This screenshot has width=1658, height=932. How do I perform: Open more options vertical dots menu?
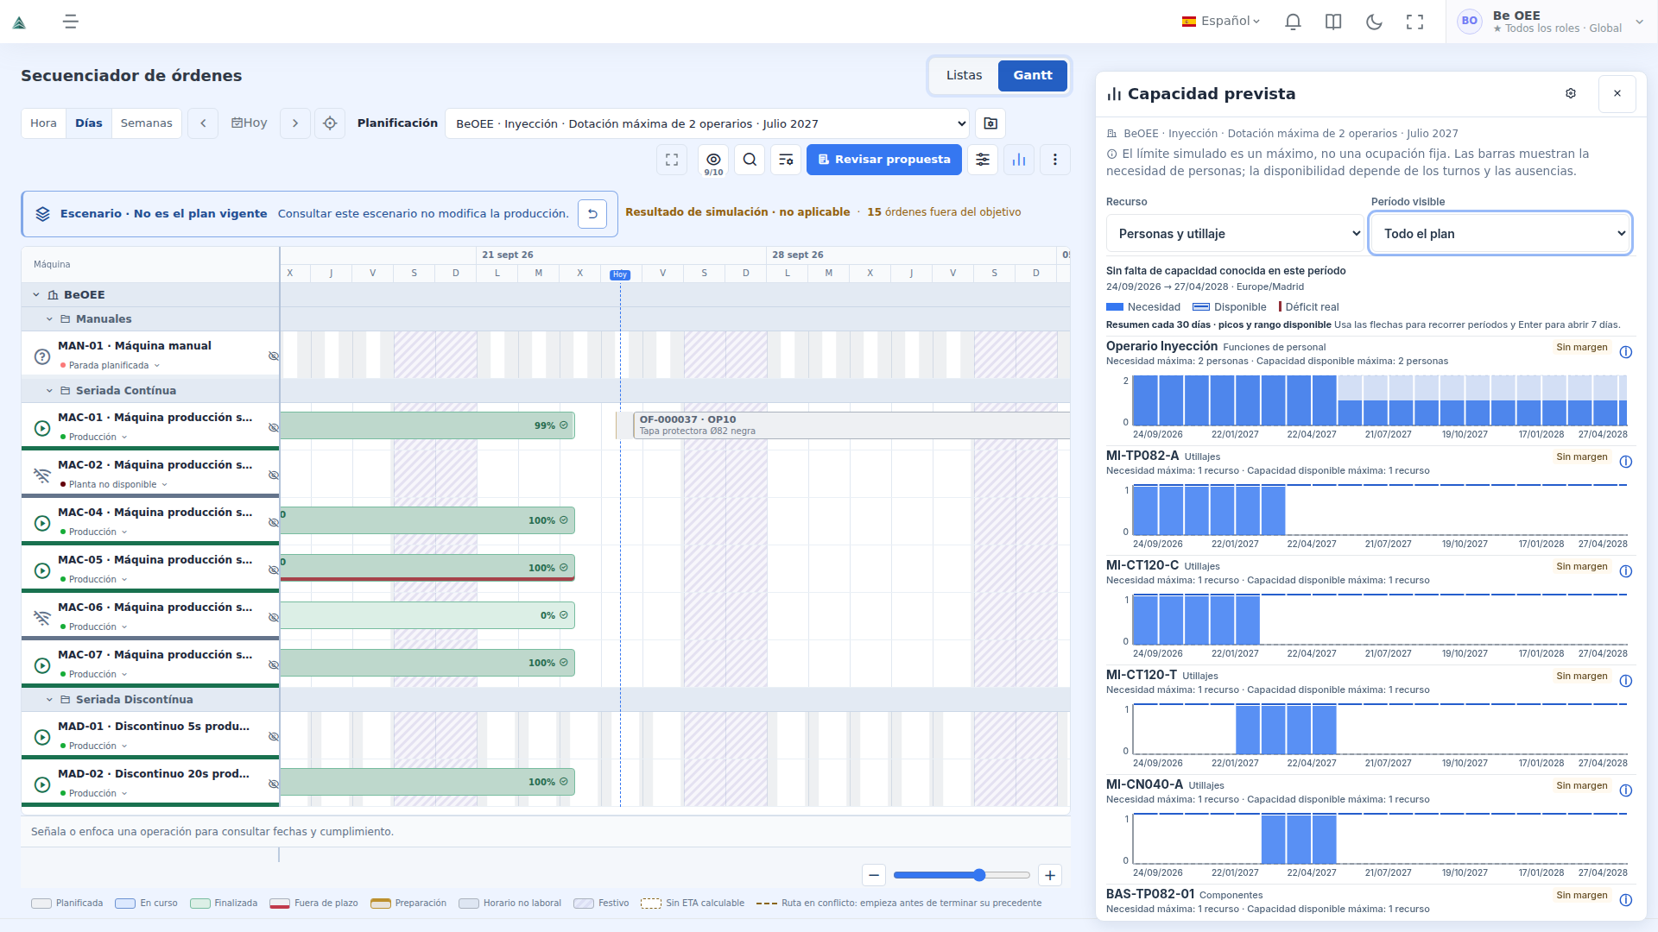click(1055, 160)
